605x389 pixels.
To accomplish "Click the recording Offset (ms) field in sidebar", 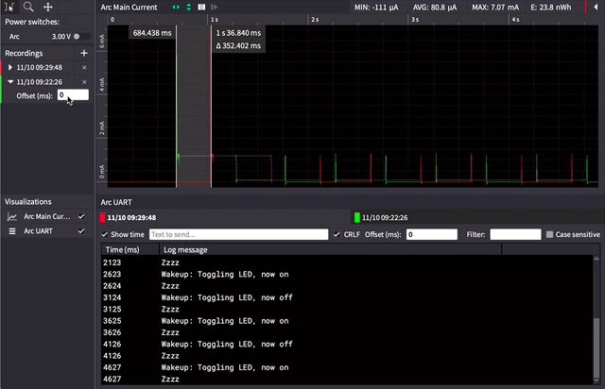I will 73,94.
